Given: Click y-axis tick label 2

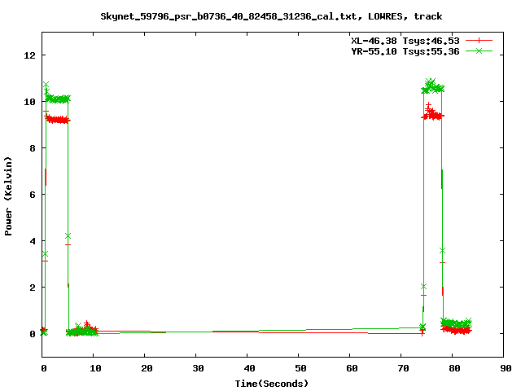Looking at the screenshot, I should coord(33,288).
